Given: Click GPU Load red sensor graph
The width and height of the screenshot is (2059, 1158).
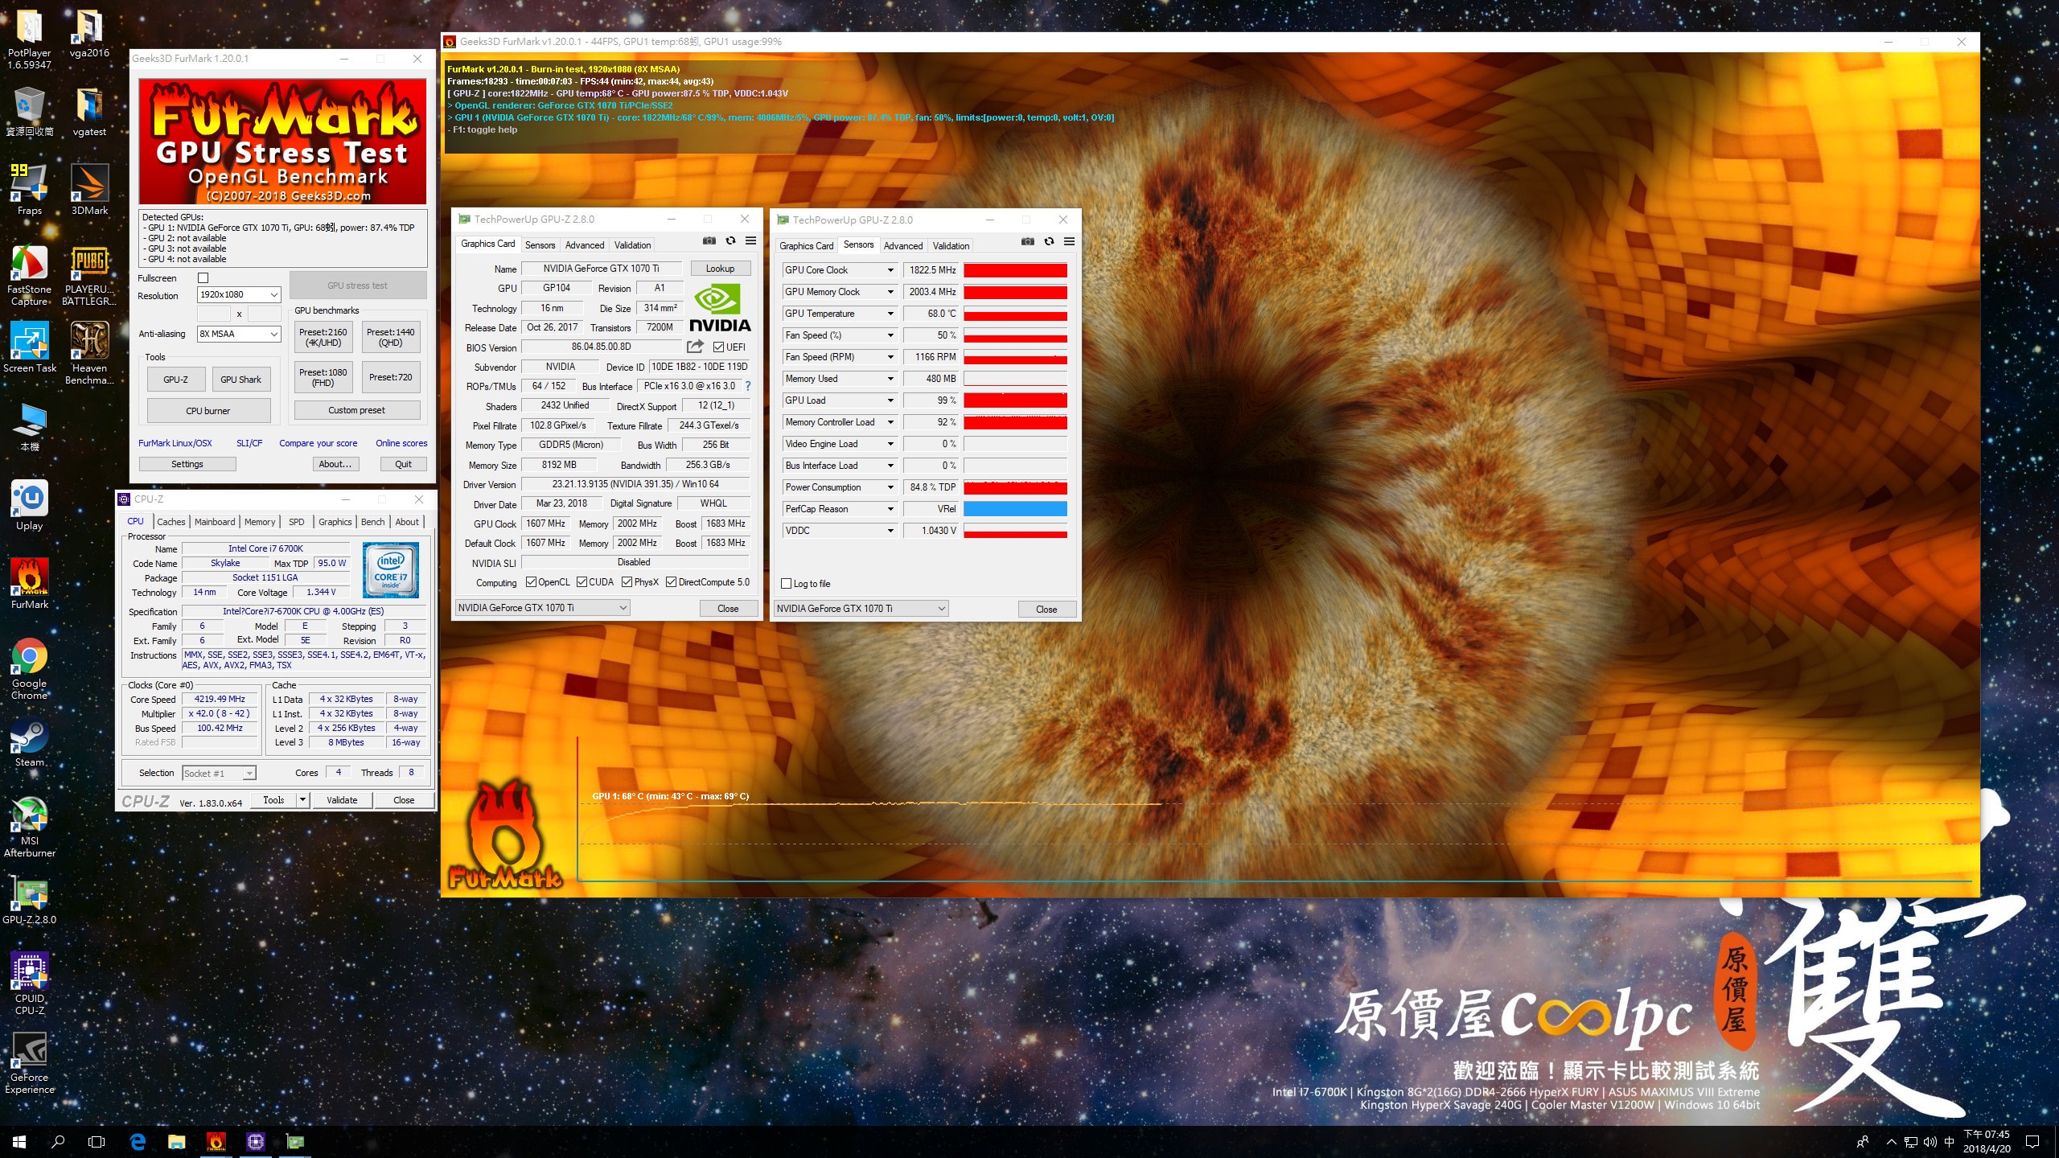Looking at the screenshot, I should pos(1015,400).
